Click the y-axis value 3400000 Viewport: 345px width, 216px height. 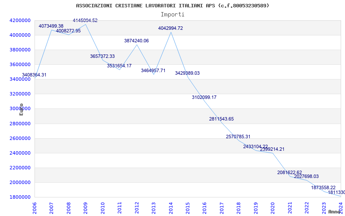click(x=20, y=79)
